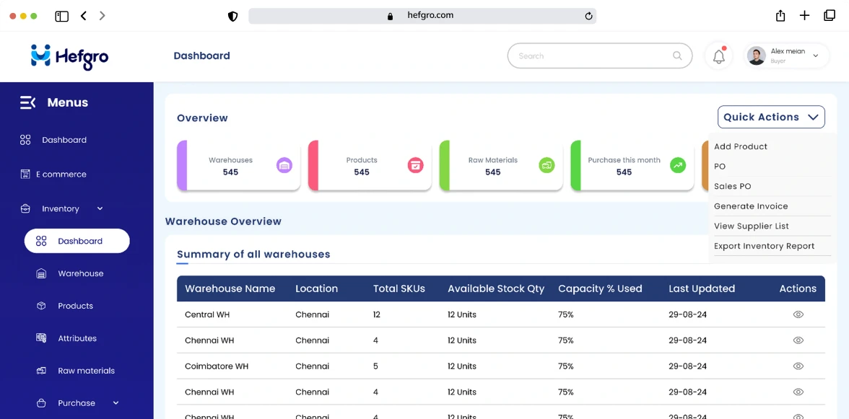Choose Export Inventory Report option
The width and height of the screenshot is (849, 419).
pyautogui.click(x=764, y=246)
